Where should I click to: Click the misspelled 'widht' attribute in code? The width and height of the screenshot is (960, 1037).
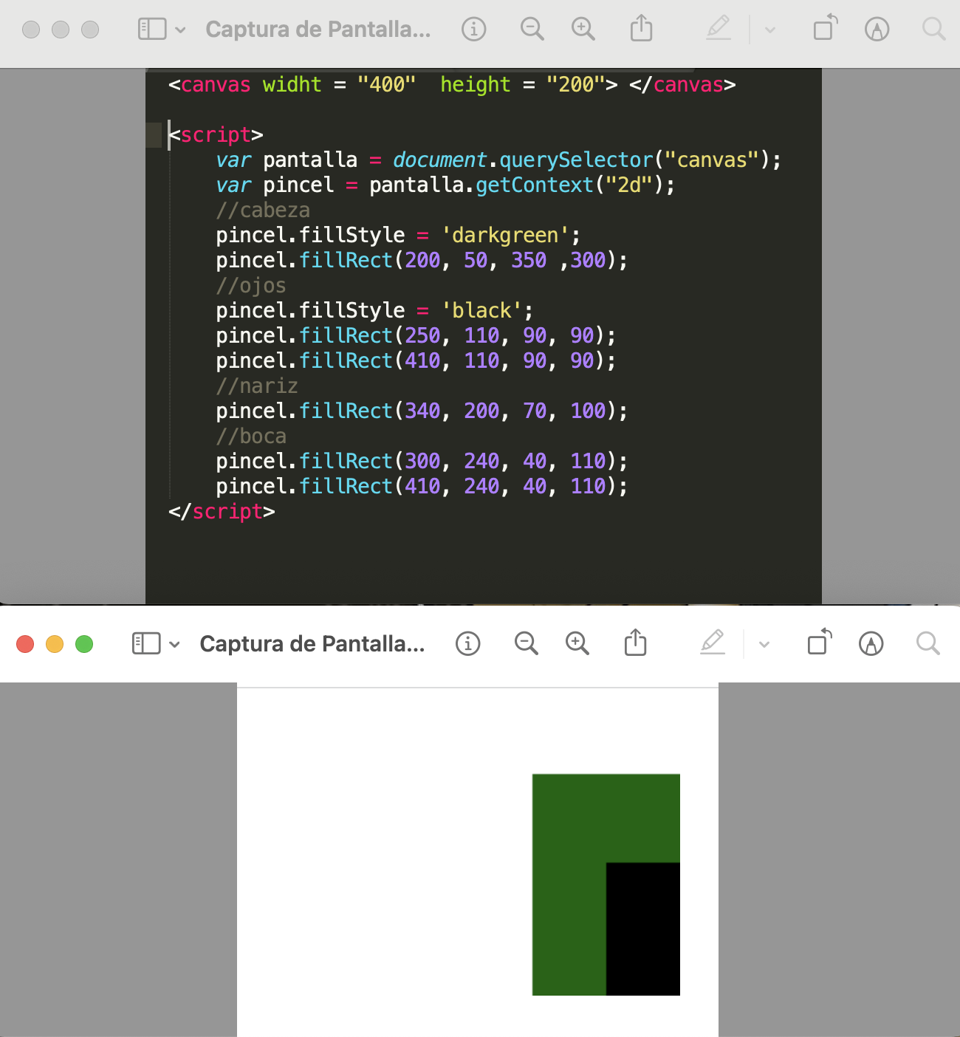click(292, 84)
